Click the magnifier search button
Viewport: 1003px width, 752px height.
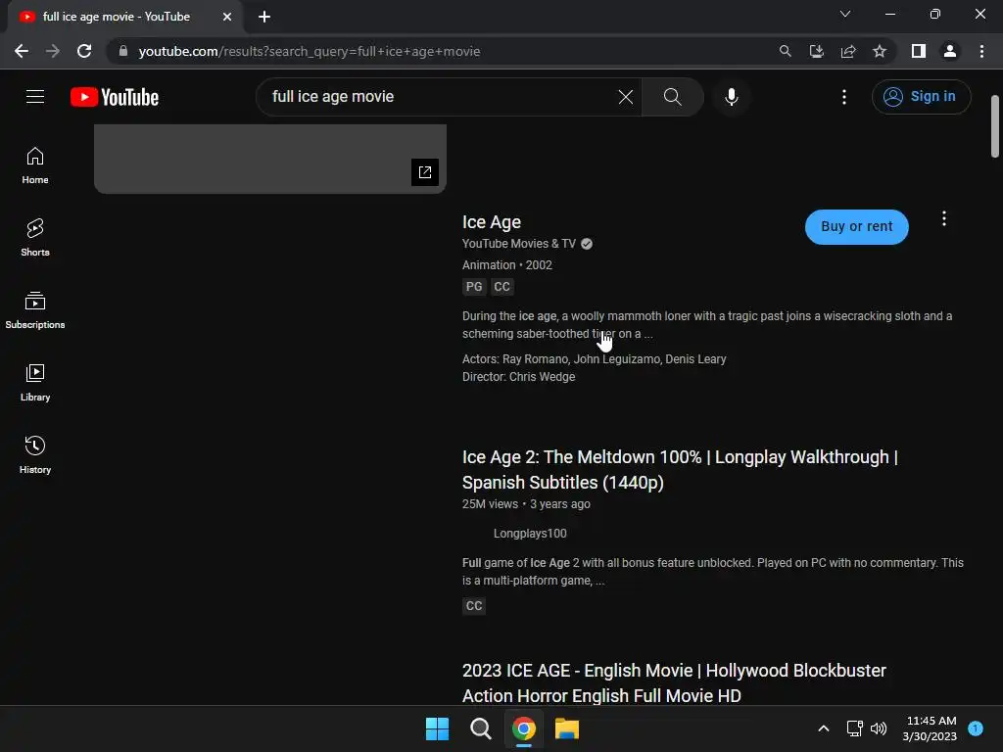tap(672, 97)
